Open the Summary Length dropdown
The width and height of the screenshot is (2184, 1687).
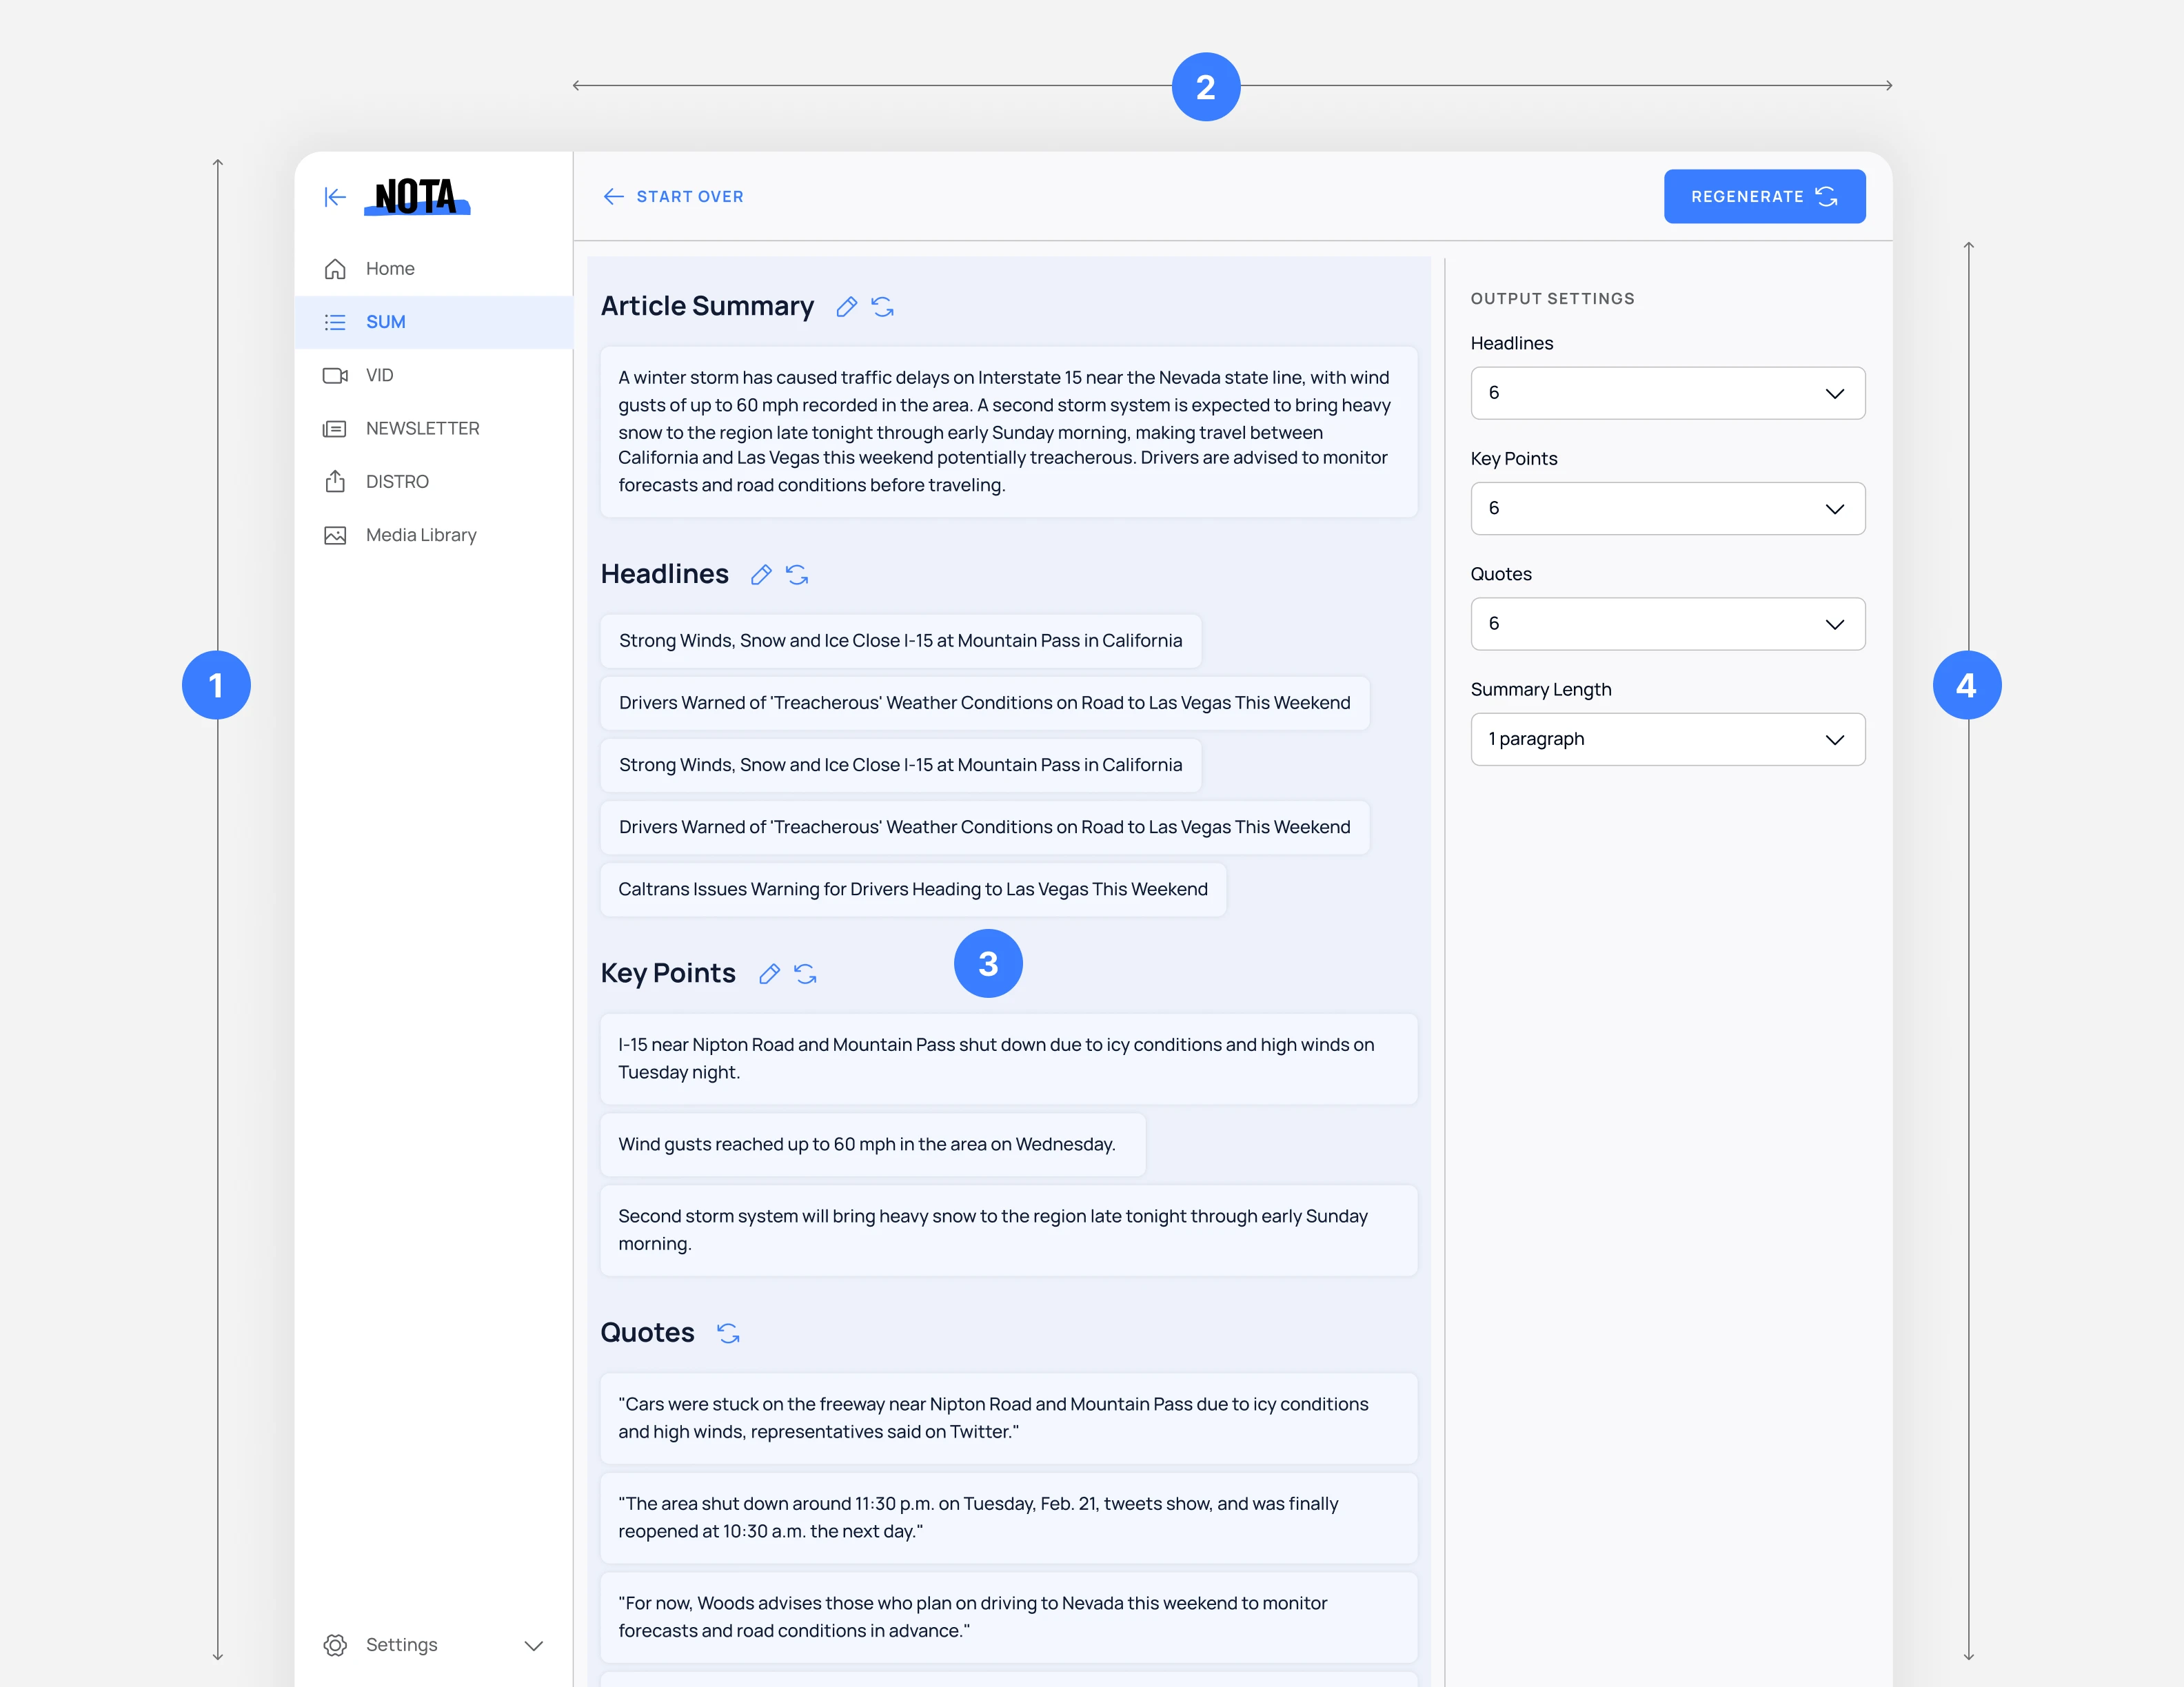tap(1667, 739)
